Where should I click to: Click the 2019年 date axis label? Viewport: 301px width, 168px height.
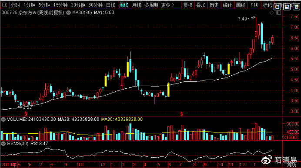point(9,165)
